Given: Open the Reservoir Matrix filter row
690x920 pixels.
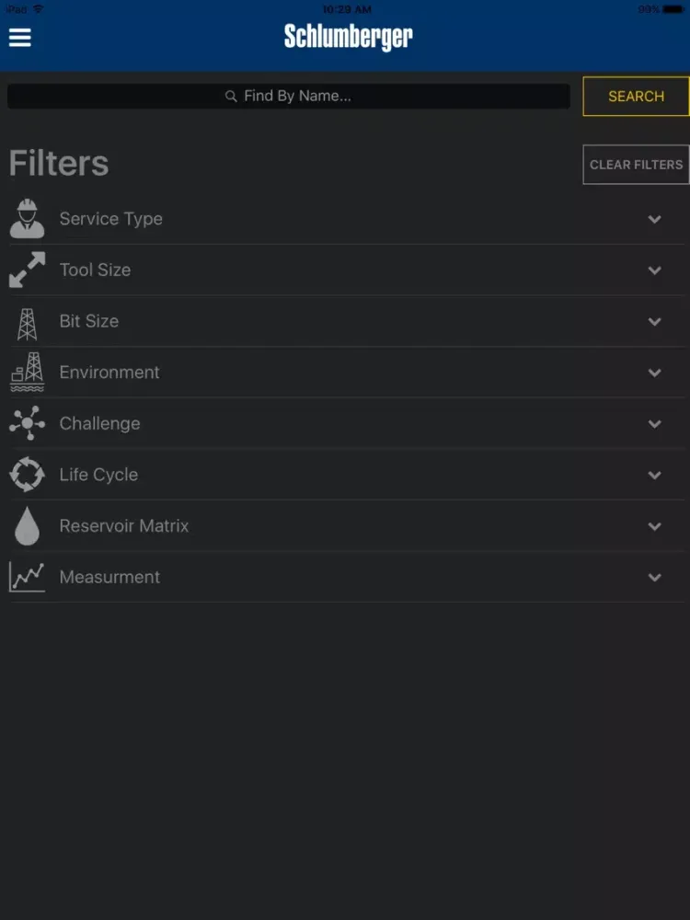Looking at the screenshot, I should click(124, 526).
